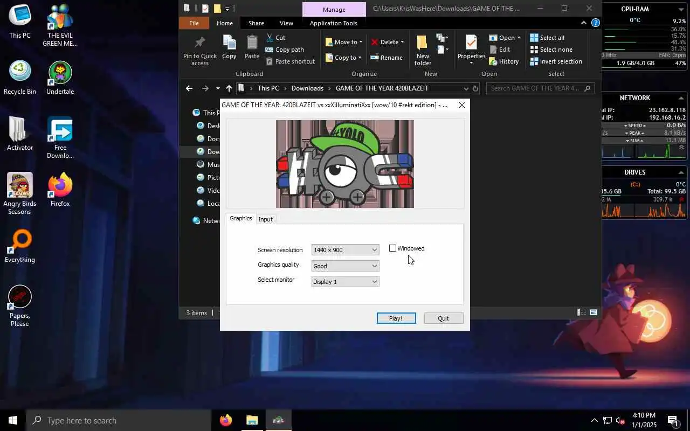This screenshot has width=690, height=431.
Task: Click Select all in ribbon
Action: (547, 38)
